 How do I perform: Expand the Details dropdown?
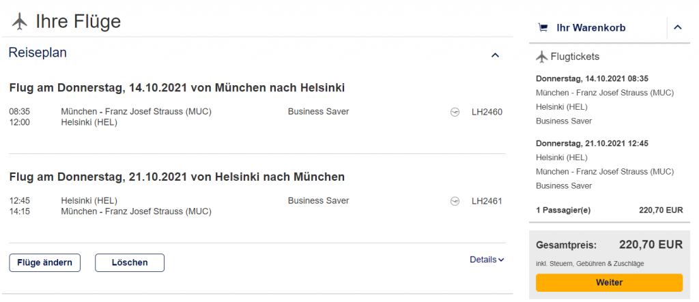(487, 260)
